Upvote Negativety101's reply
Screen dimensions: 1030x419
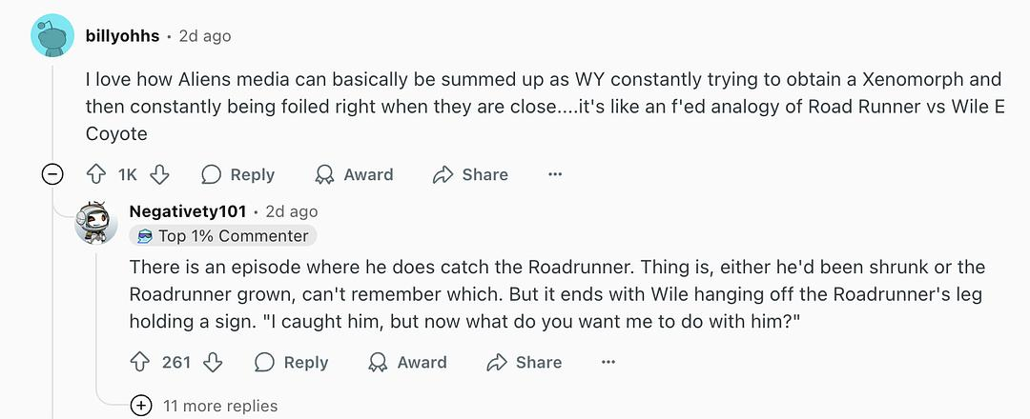(x=139, y=362)
